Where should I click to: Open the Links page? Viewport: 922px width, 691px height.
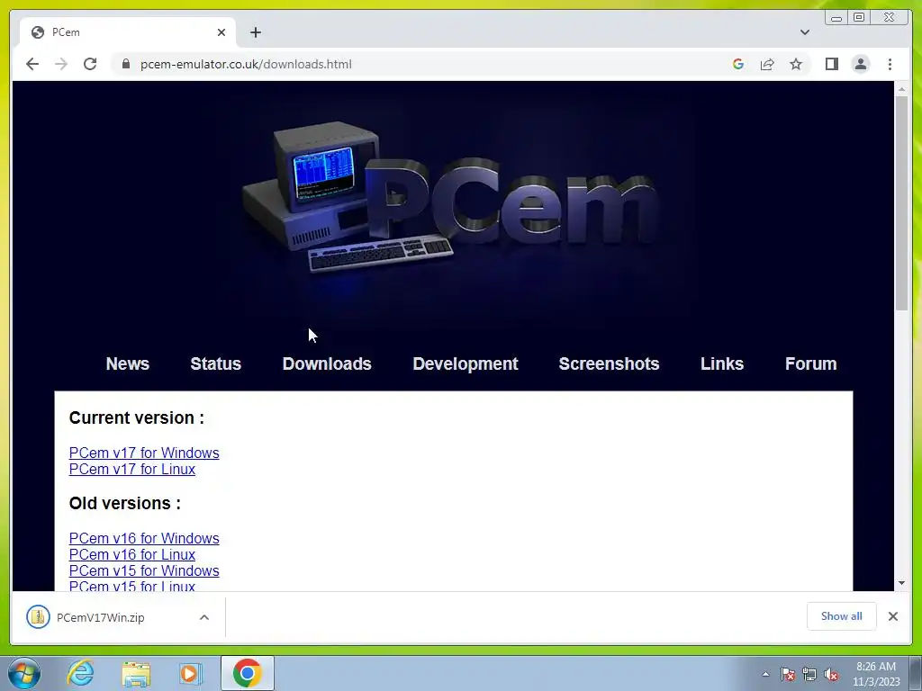coord(722,363)
